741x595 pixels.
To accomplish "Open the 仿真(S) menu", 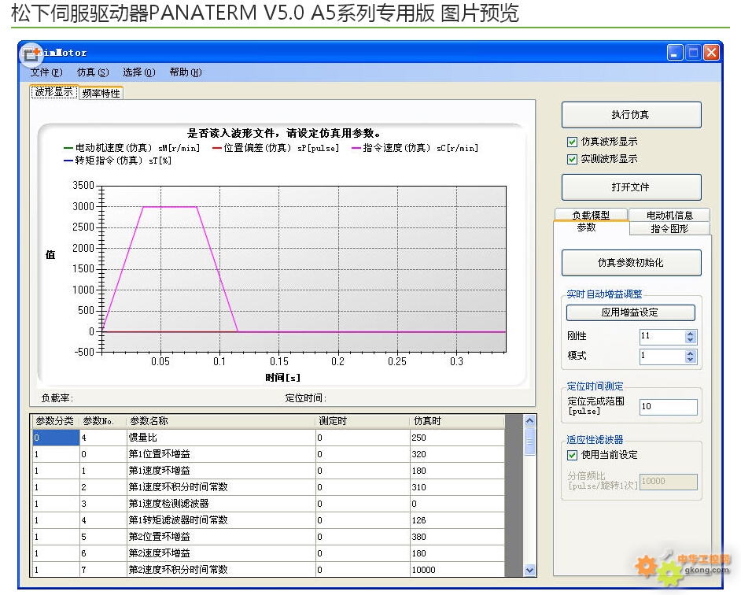I will (93, 72).
